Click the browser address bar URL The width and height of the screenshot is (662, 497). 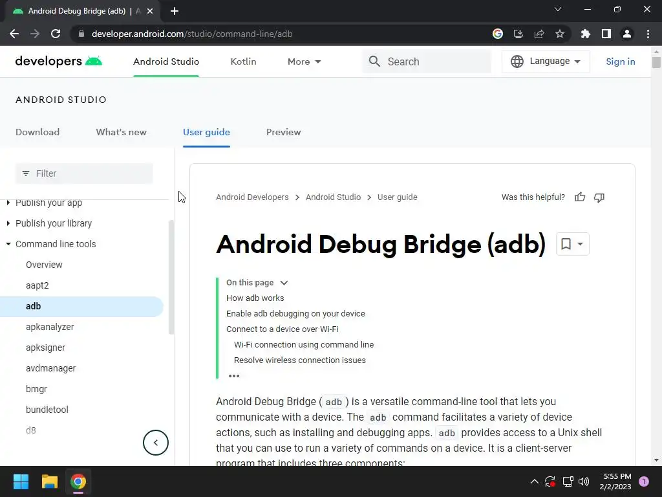pos(192,34)
